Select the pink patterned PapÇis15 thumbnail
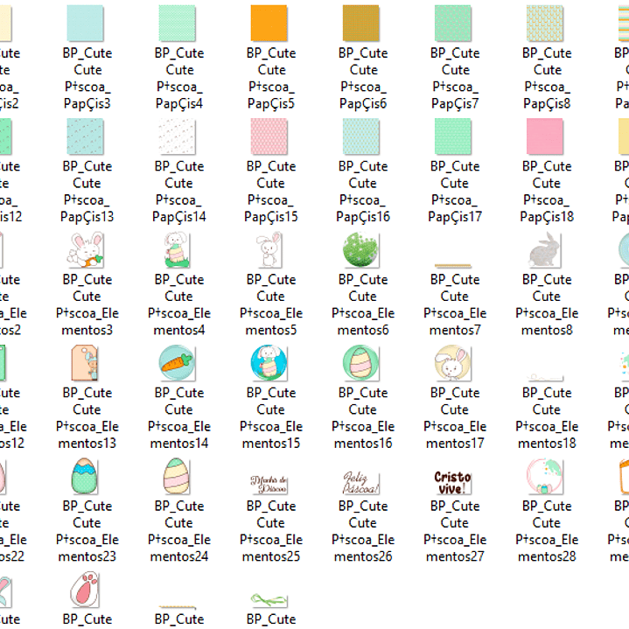The width and height of the screenshot is (629, 629). click(x=270, y=136)
